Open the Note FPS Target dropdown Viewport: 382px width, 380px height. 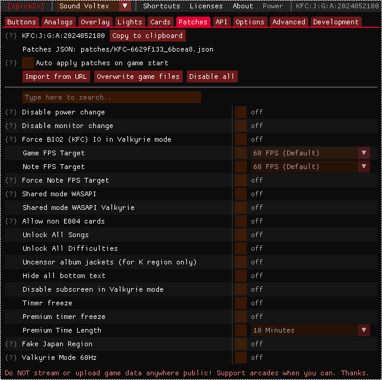(310, 167)
